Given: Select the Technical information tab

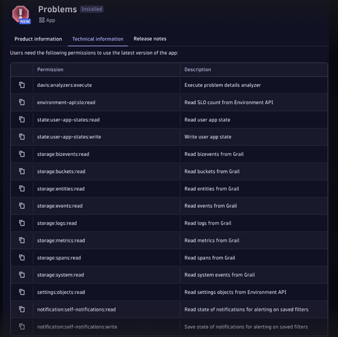Looking at the screenshot, I should point(97,39).
